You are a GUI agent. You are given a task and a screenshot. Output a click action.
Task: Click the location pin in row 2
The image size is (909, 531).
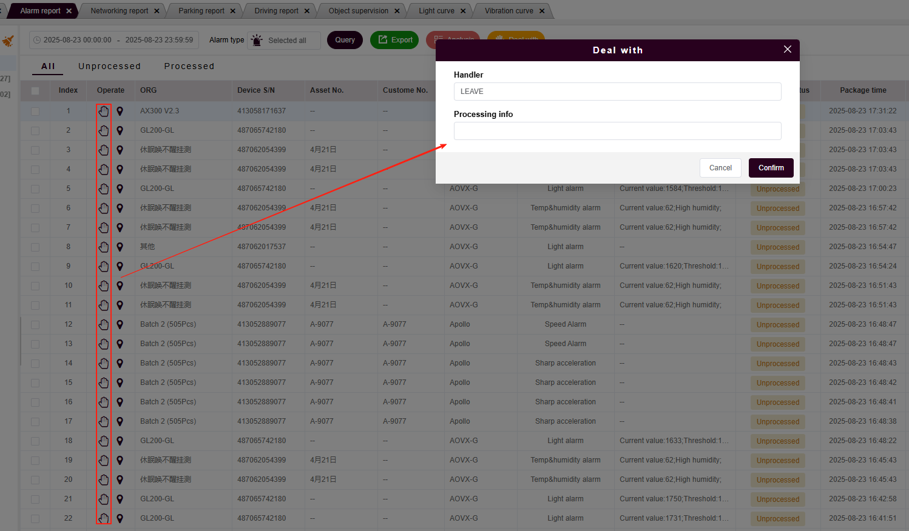click(x=120, y=130)
